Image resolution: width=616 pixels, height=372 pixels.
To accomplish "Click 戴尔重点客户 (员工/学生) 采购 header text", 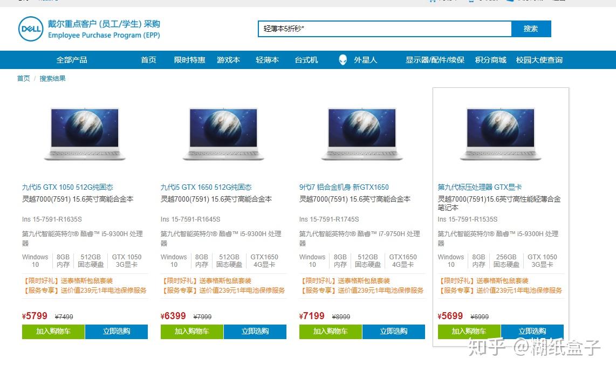I will [x=104, y=24].
